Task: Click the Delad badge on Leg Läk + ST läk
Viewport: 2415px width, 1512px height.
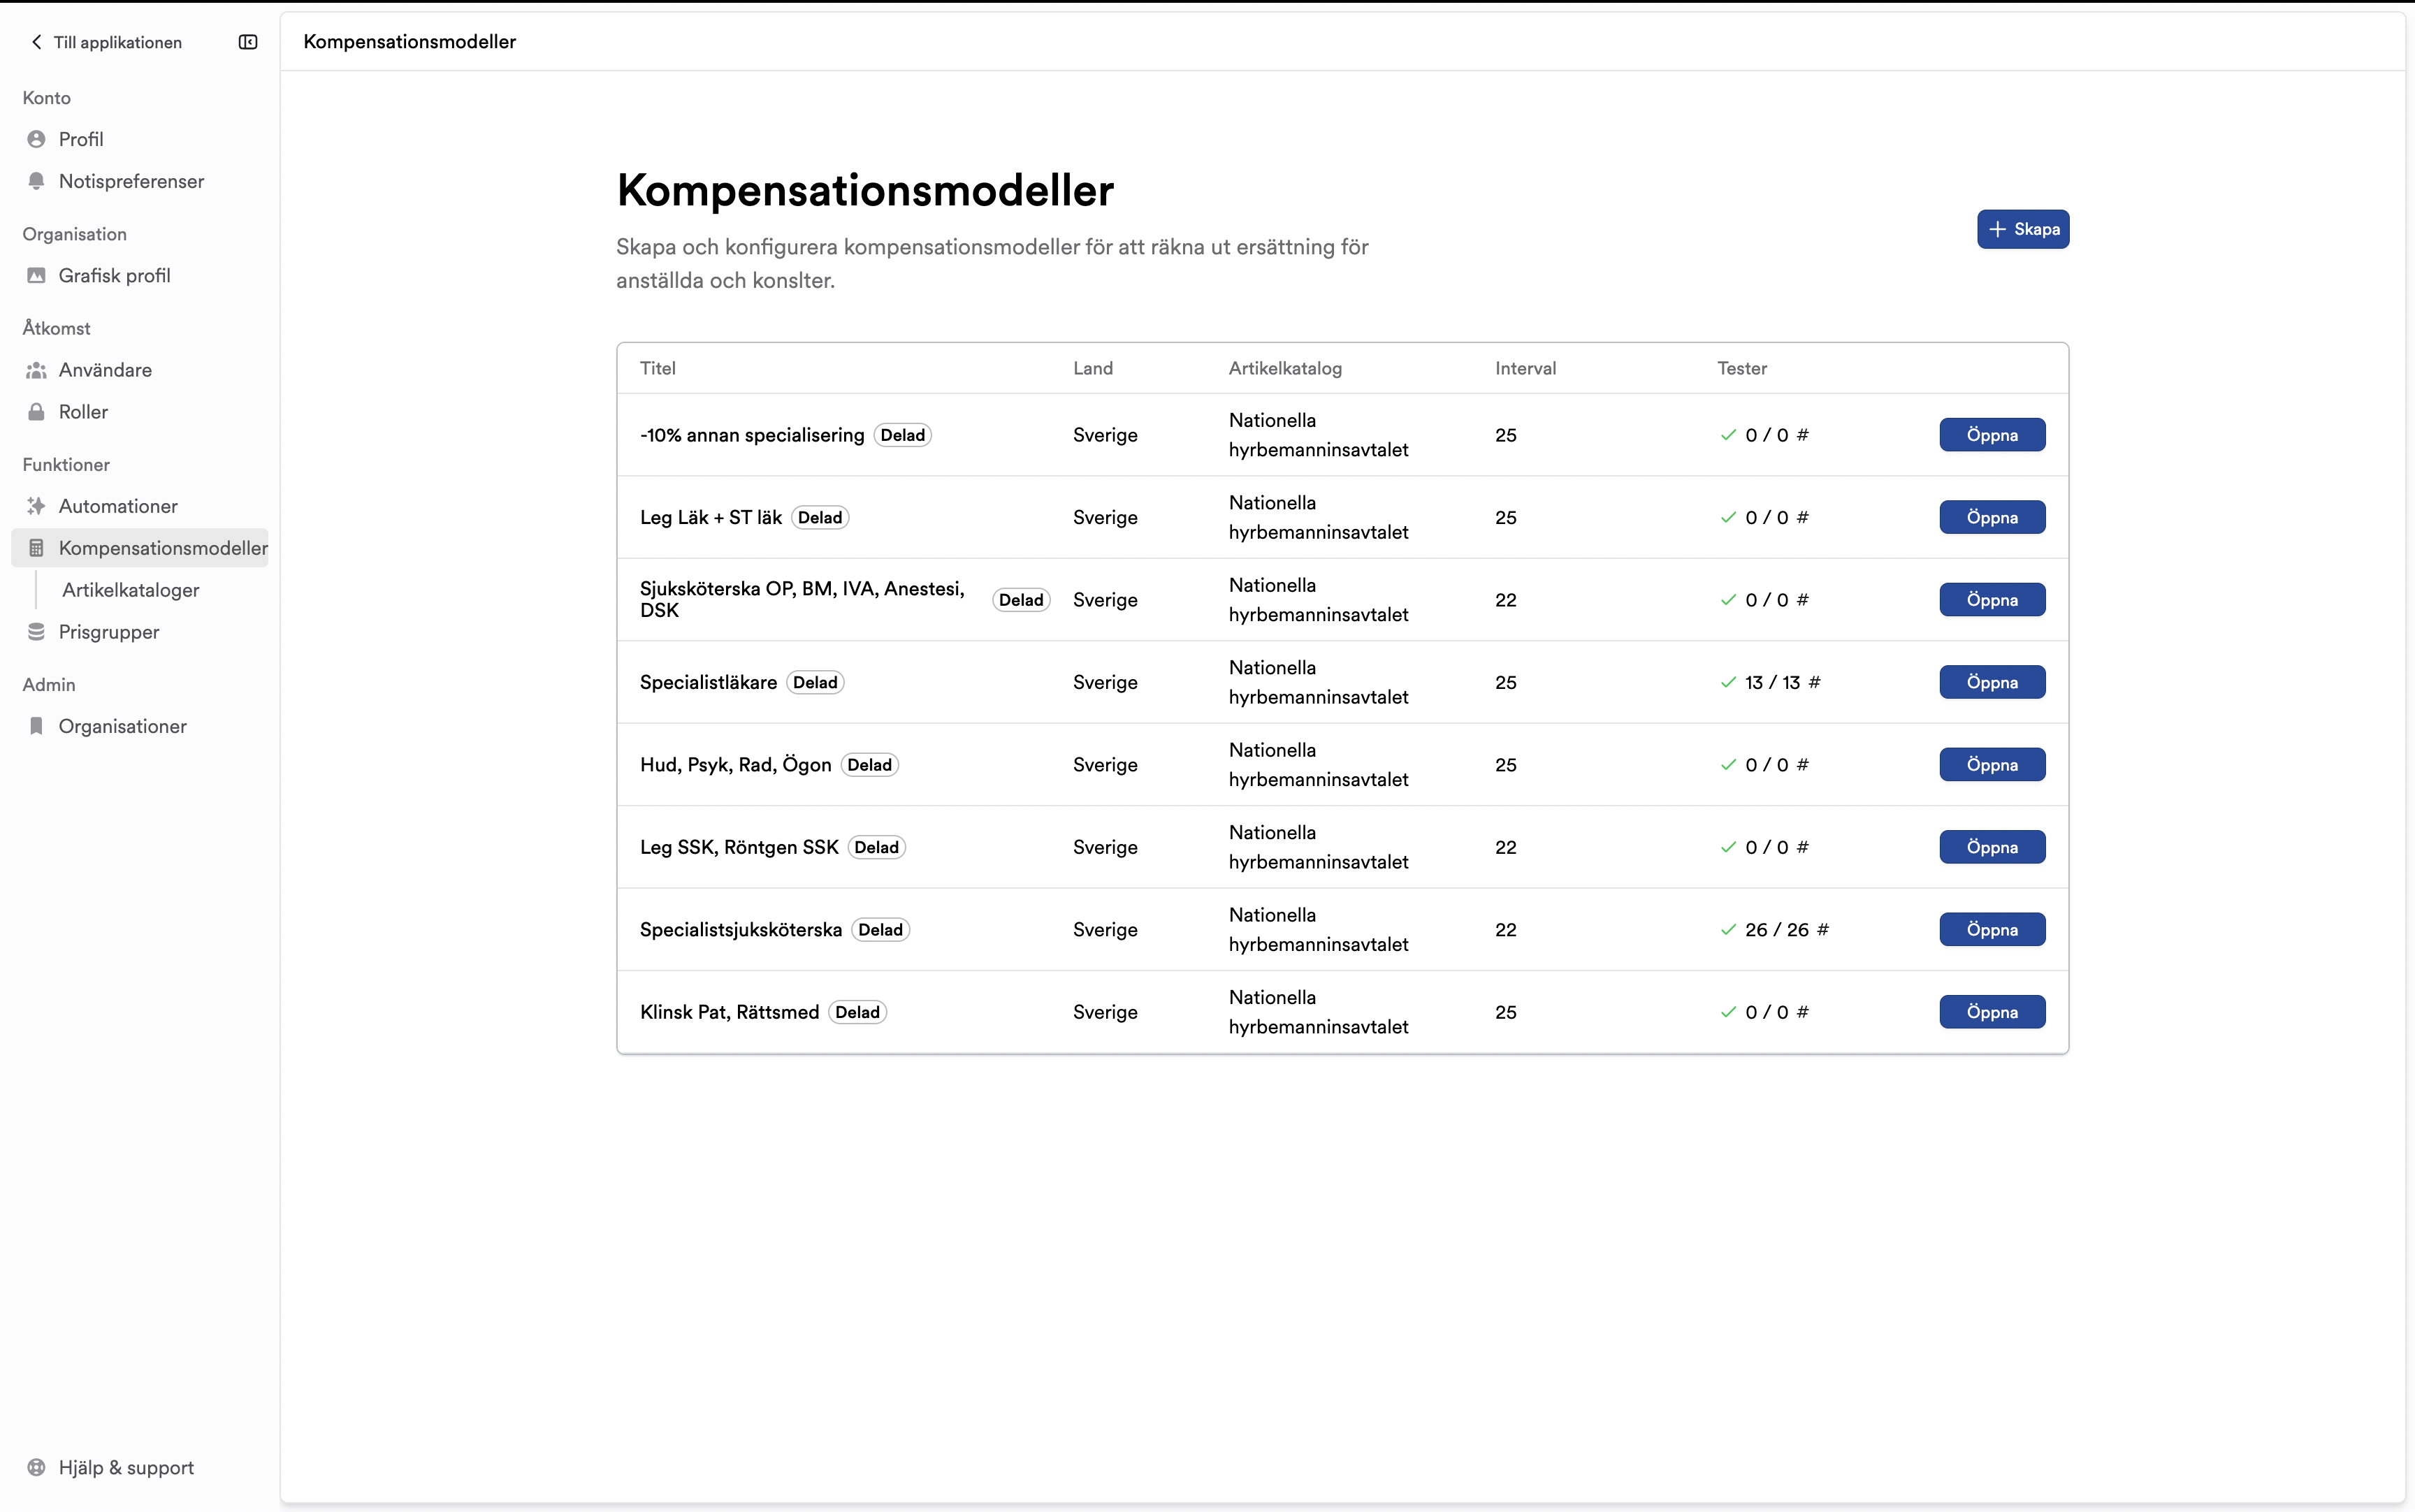Action: [820, 517]
